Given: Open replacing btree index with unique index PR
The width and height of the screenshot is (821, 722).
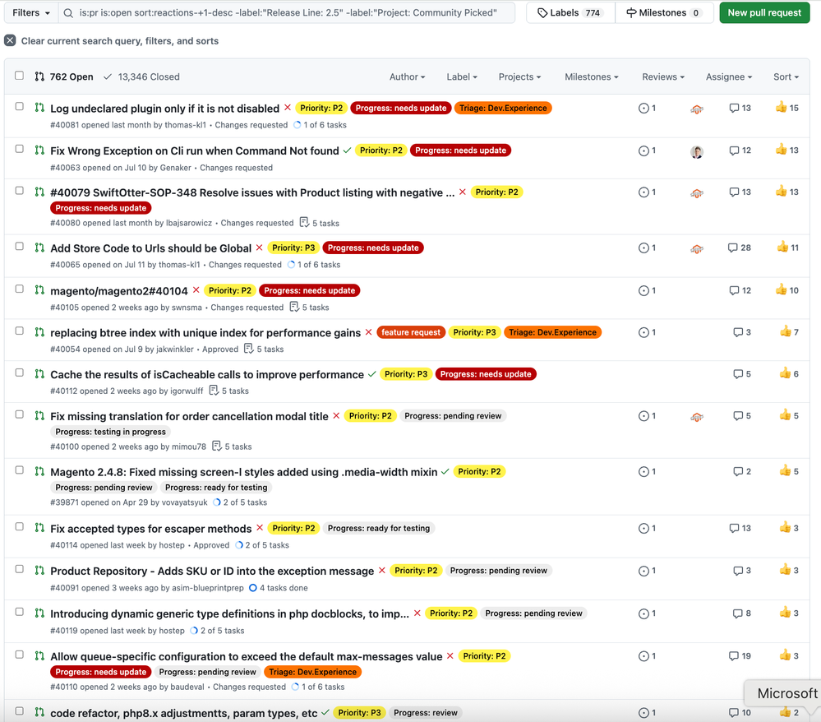Looking at the screenshot, I should pos(205,333).
